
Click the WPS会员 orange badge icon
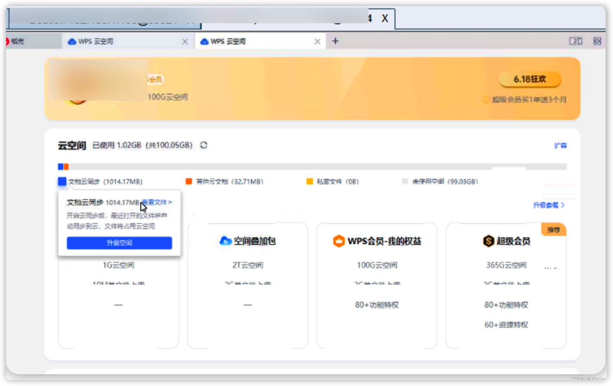tap(339, 241)
